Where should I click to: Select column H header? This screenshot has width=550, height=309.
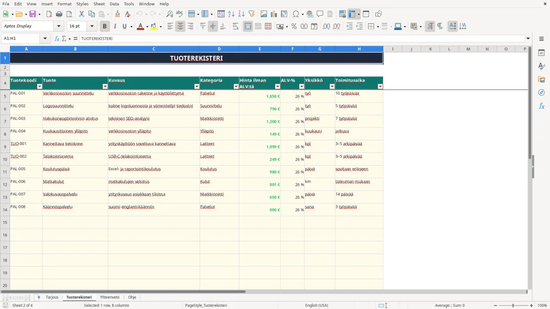[359, 49]
